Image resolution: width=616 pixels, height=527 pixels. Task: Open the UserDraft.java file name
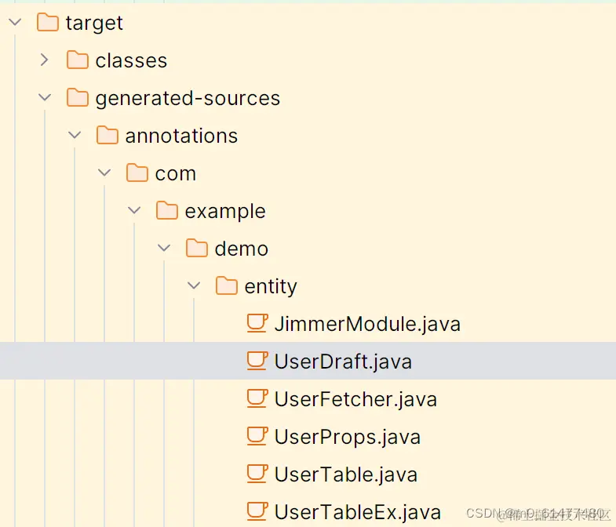[343, 362]
